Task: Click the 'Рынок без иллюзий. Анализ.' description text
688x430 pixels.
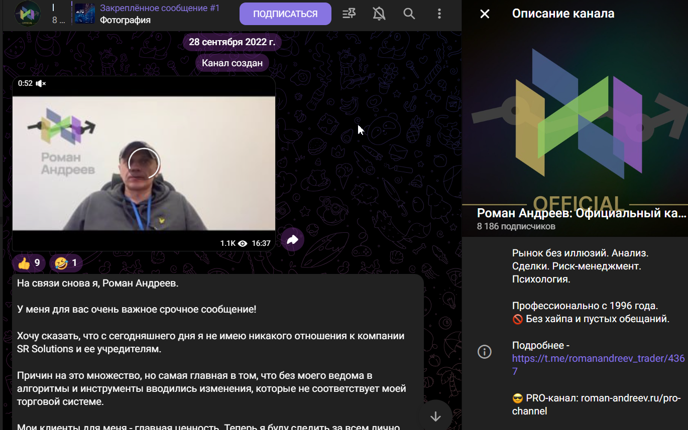Action: [581, 253]
